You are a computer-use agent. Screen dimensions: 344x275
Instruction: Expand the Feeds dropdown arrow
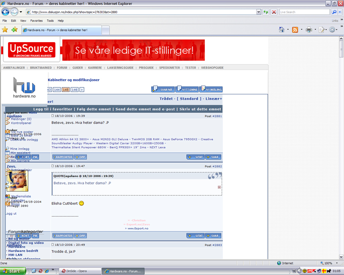coord(301,30)
